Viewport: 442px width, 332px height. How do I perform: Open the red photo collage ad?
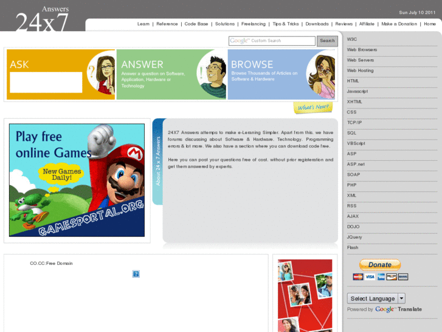[x=305, y=295]
